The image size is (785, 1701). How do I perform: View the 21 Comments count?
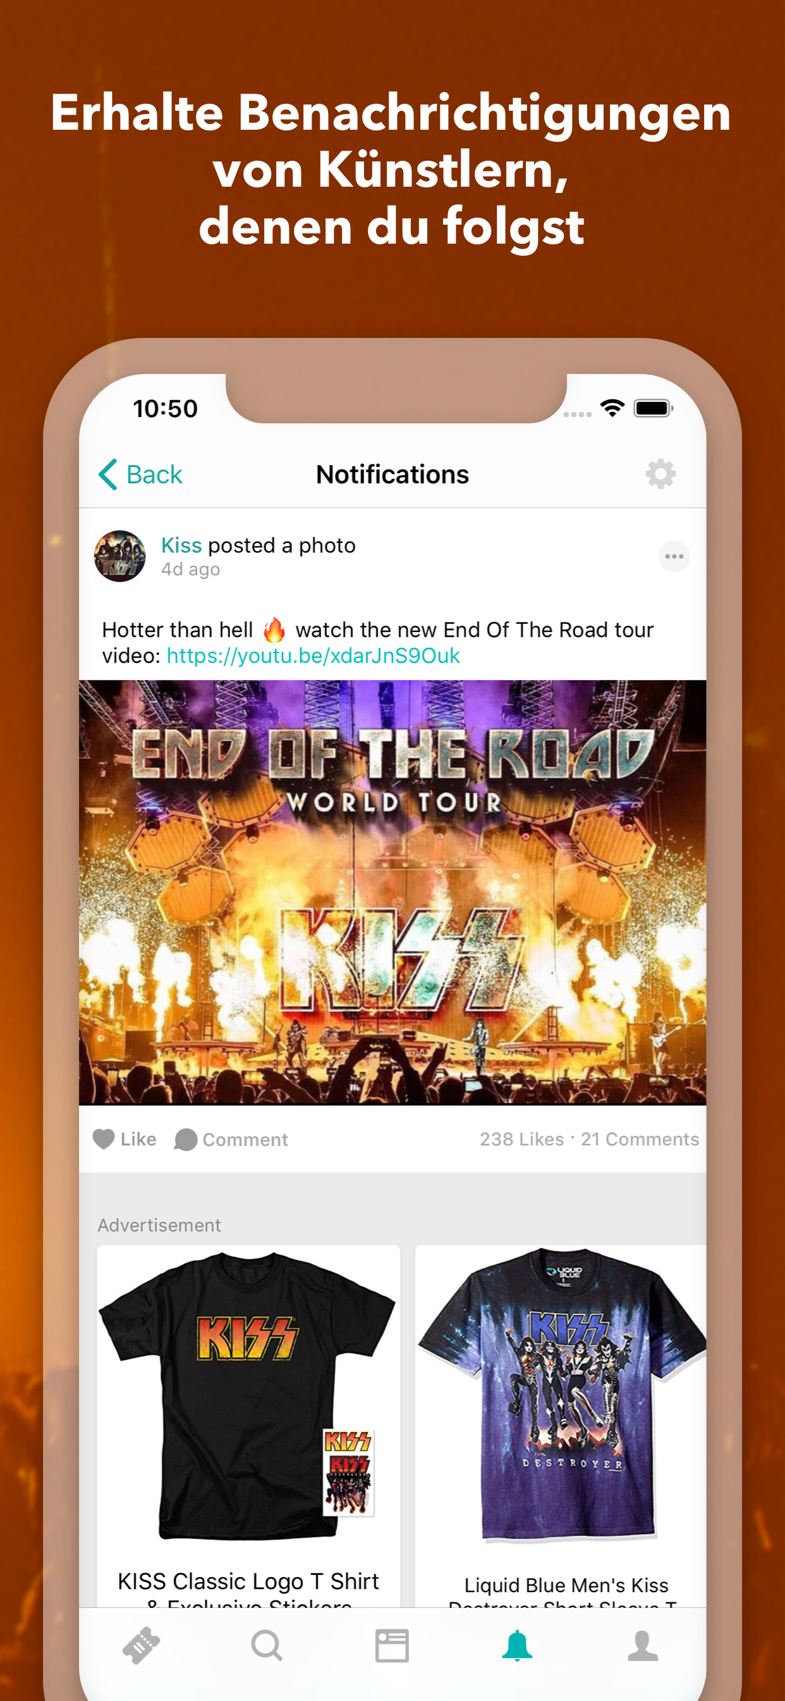pos(640,1139)
